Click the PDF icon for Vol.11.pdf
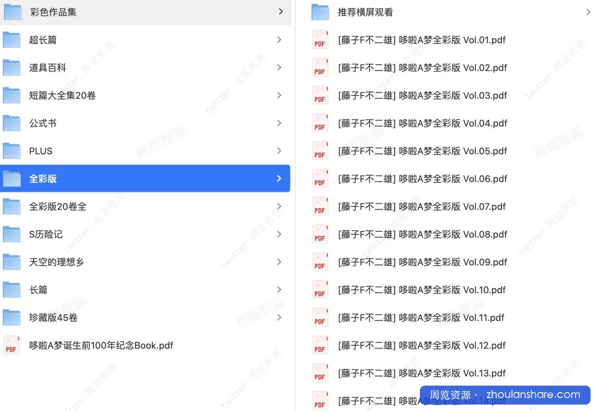 point(320,318)
